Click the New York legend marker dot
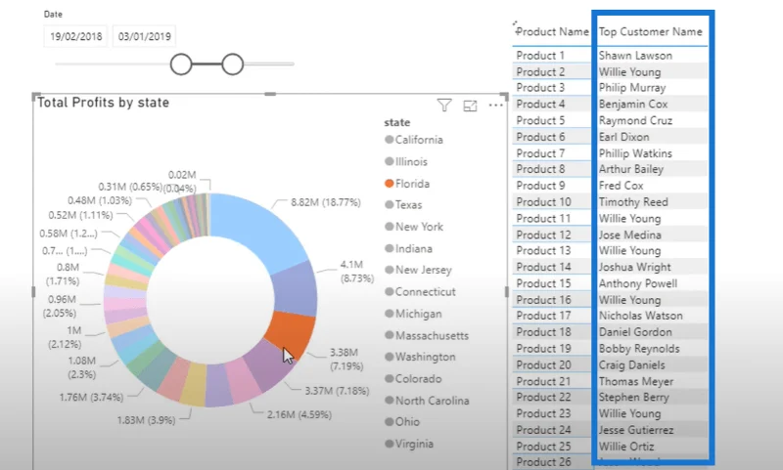Screen dimensions: 783x470 (389, 227)
